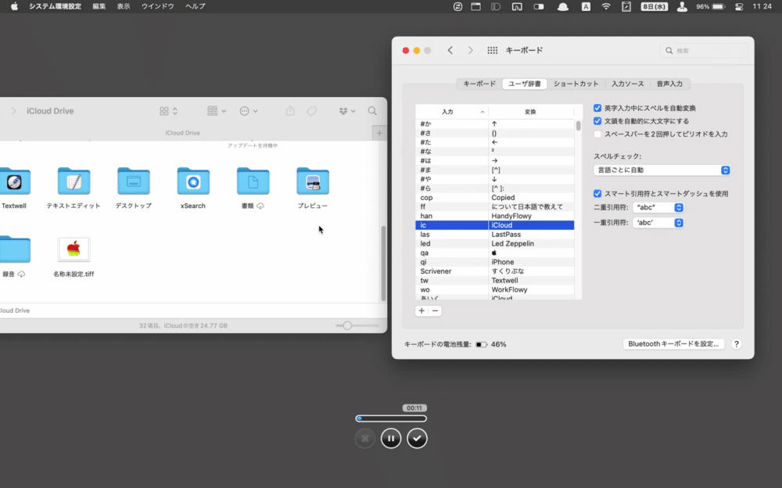This screenshot has height=488, width=782.
Task: Open the 二重引用符 style dropdown
Action: pyautogui.click(x=658, y=207)
